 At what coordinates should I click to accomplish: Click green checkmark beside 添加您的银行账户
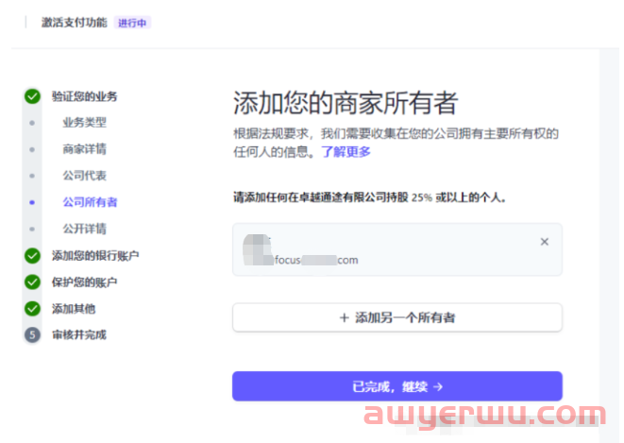point(33,256)
